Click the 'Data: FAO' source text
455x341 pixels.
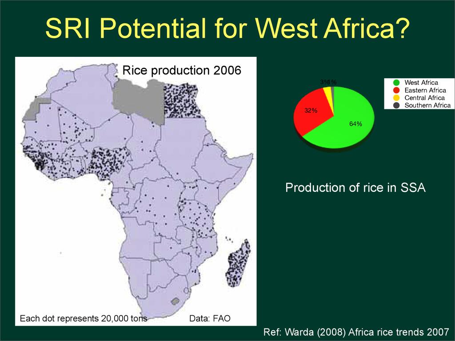coord(210,318)
